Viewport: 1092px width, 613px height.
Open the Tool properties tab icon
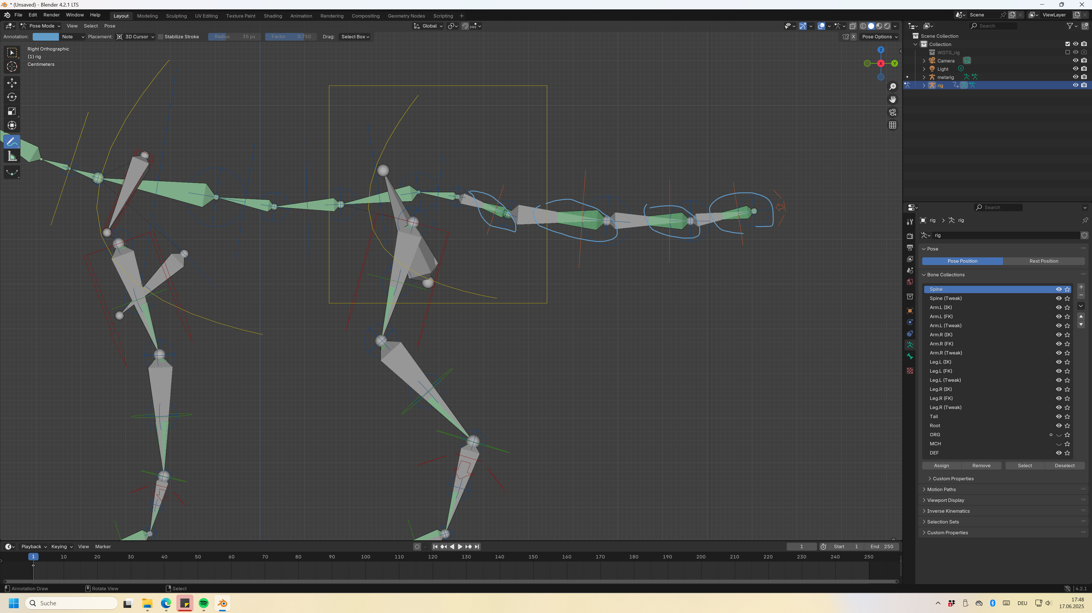[910, 222]
